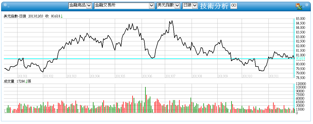This screenshot has width=313, height=124.
Task: Click the 201310 date axis label
Action: click(247, 76)
